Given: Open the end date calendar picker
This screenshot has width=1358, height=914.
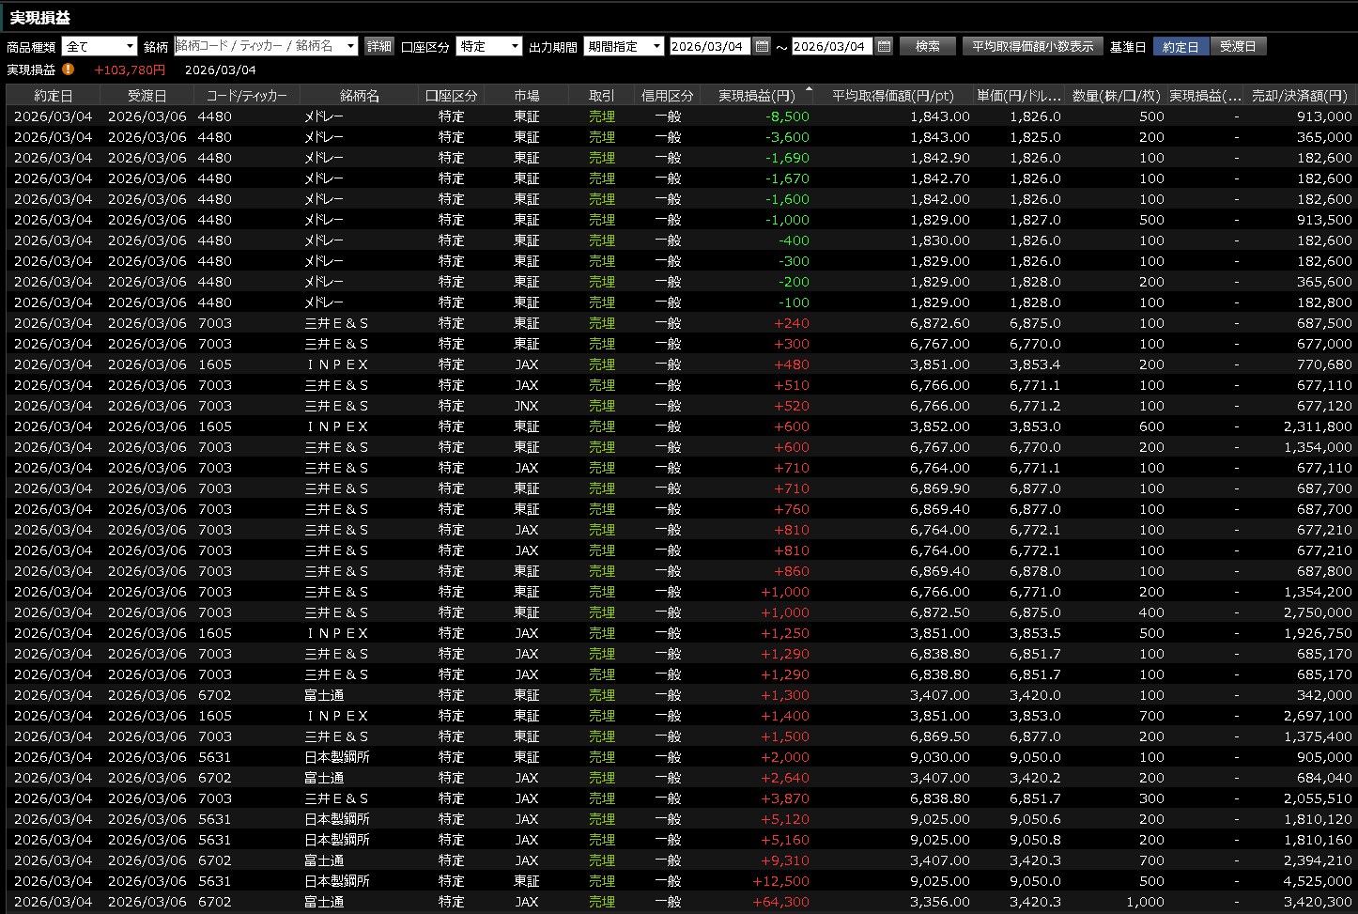Looking at the screenshot, I should (x=884, y=46).
